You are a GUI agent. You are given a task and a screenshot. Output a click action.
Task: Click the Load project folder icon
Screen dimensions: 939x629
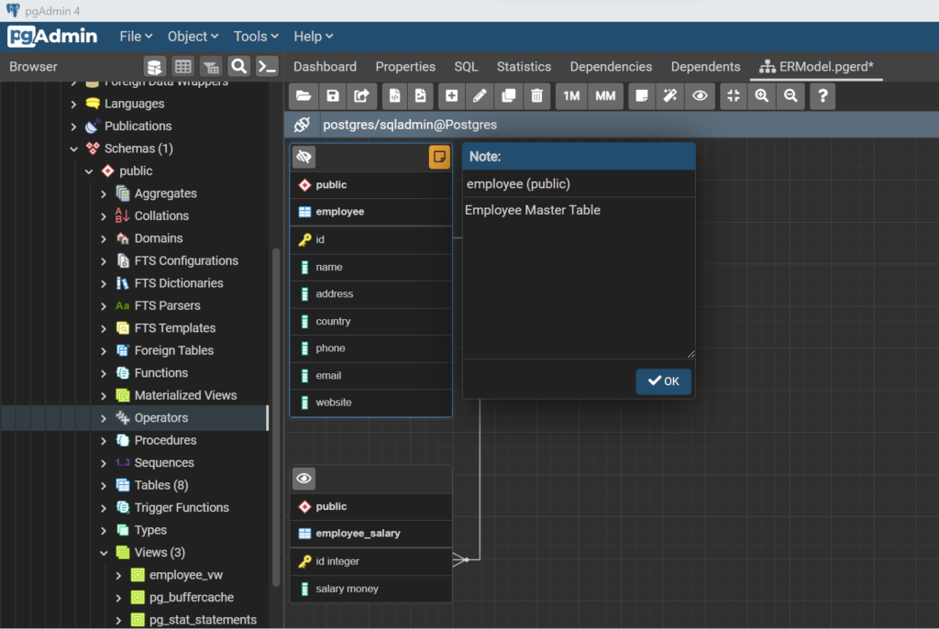(x=304, y=96)
